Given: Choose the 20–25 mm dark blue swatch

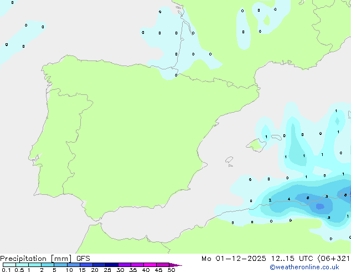Looking at the screenshot, I should 99,265.
